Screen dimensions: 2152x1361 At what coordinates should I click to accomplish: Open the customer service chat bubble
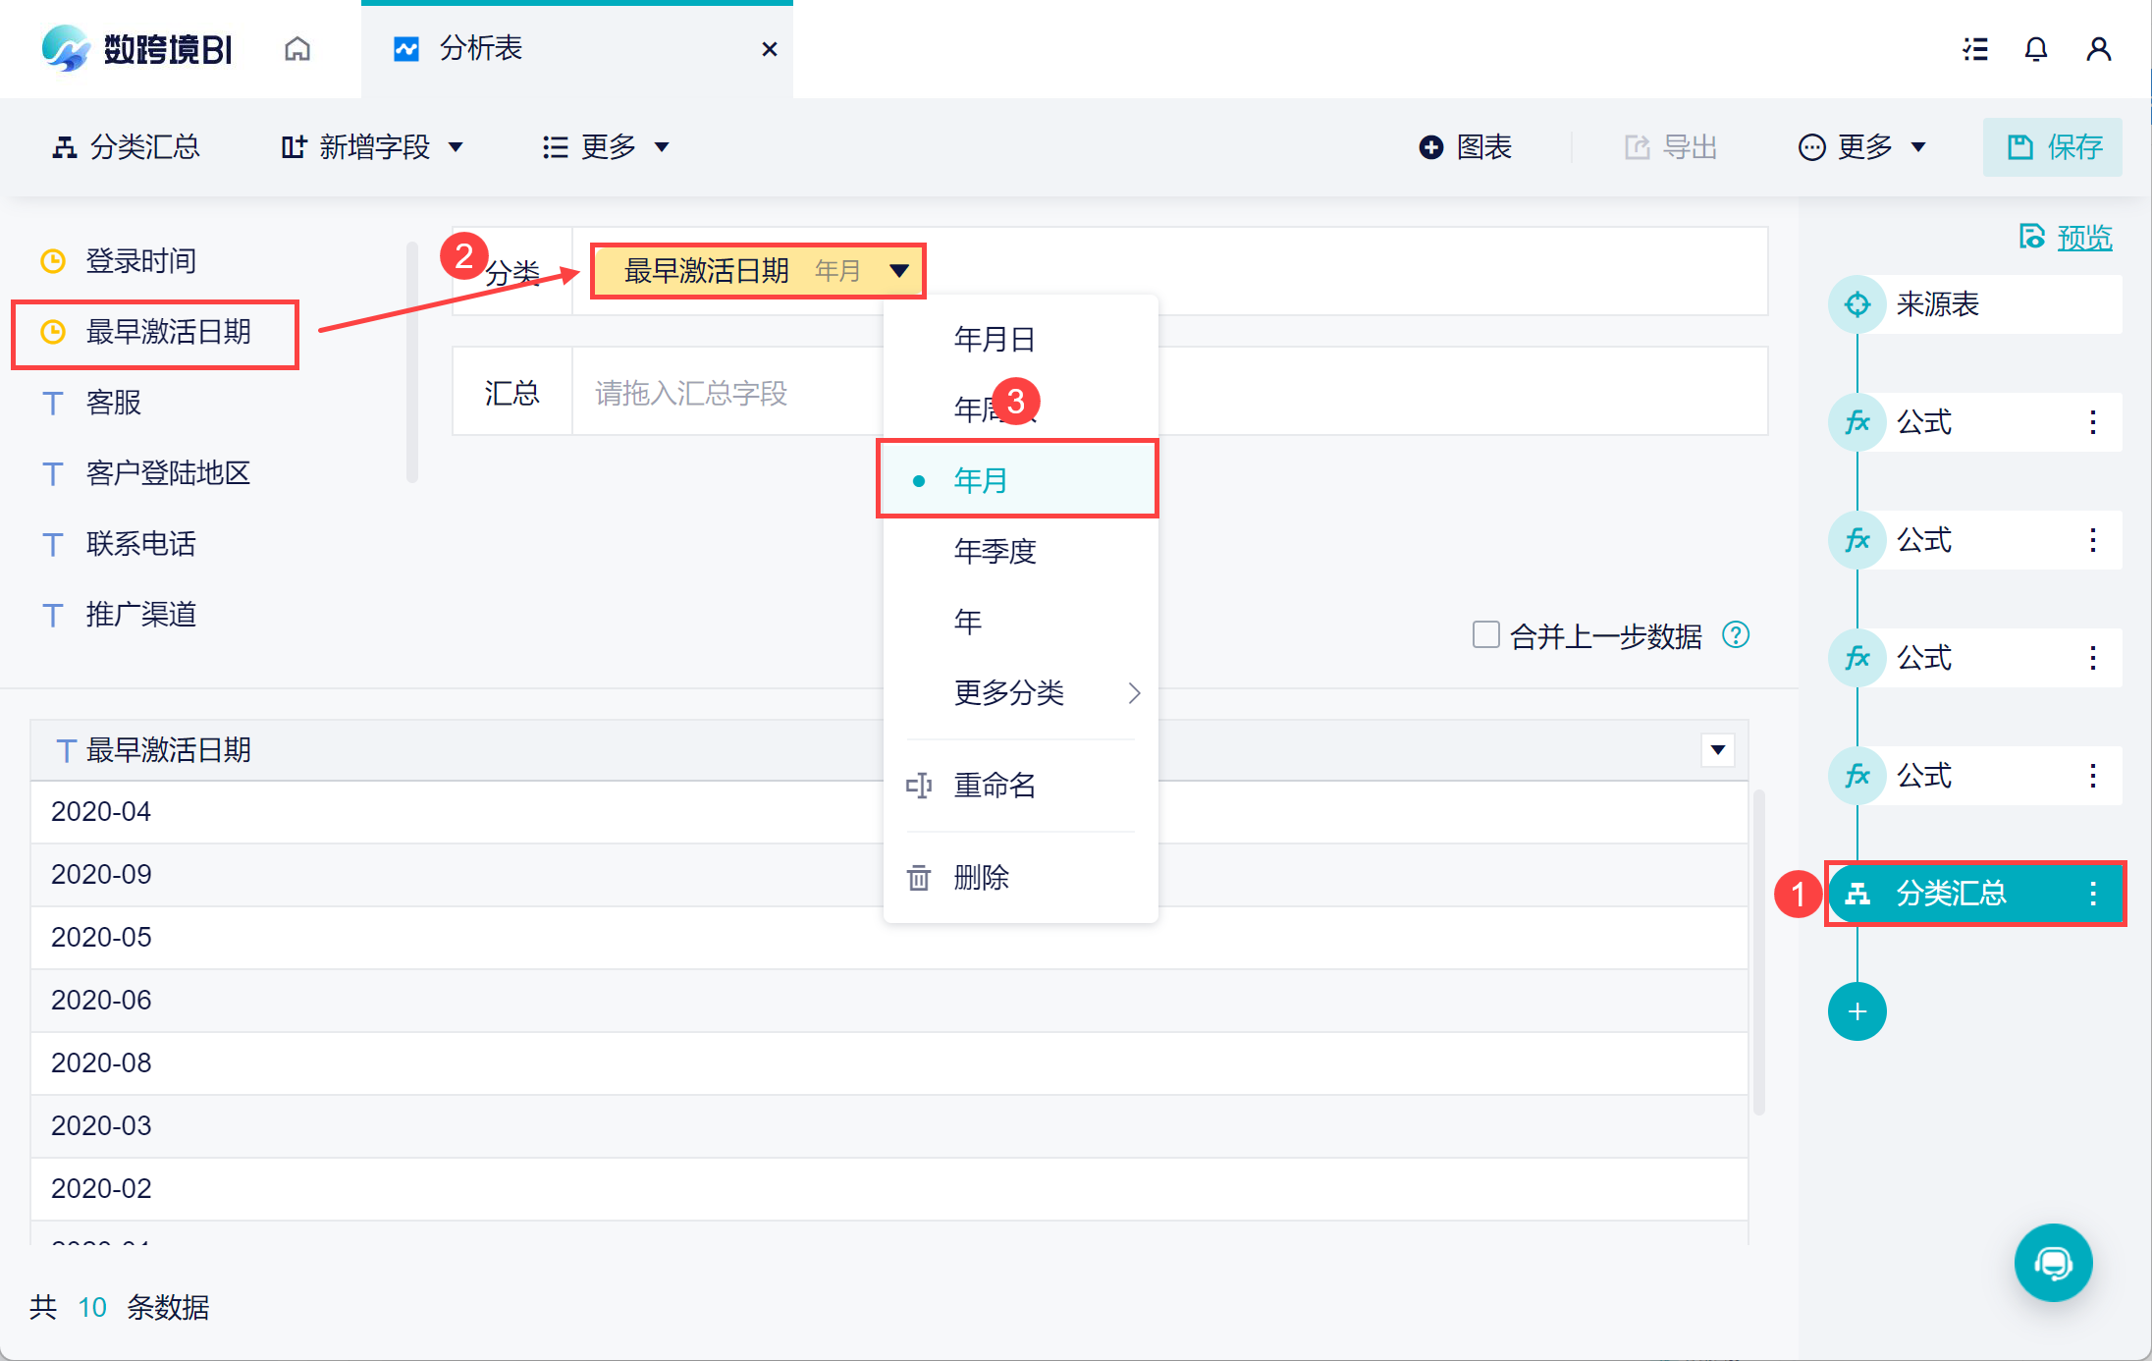click(x=2053, y=1262)
